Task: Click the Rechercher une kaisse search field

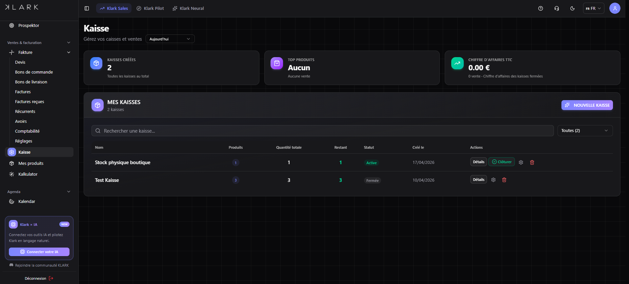Action: point(322,131)
